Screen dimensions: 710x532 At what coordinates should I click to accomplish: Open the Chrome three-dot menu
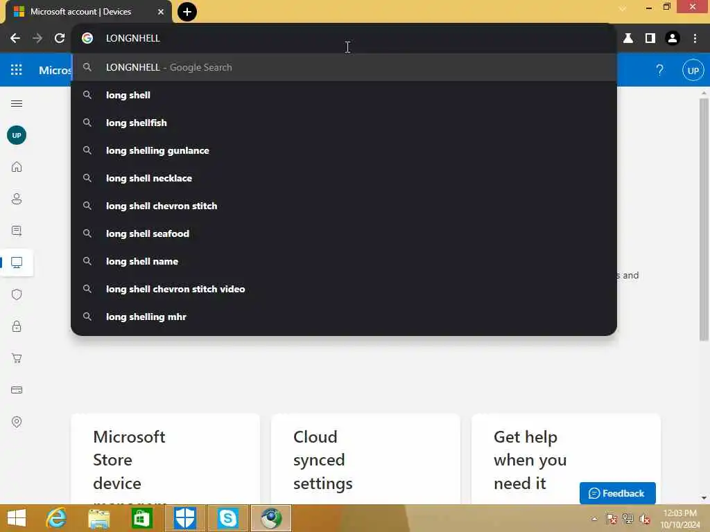(x=695, y=39)
